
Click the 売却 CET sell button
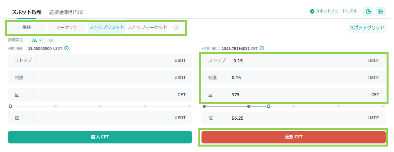point(294,137)
